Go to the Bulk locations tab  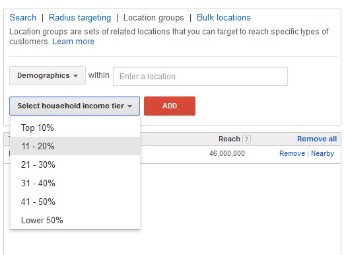(224, 18)
